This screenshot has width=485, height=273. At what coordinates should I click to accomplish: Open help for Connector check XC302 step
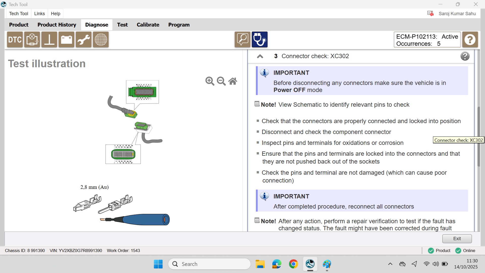465,56
